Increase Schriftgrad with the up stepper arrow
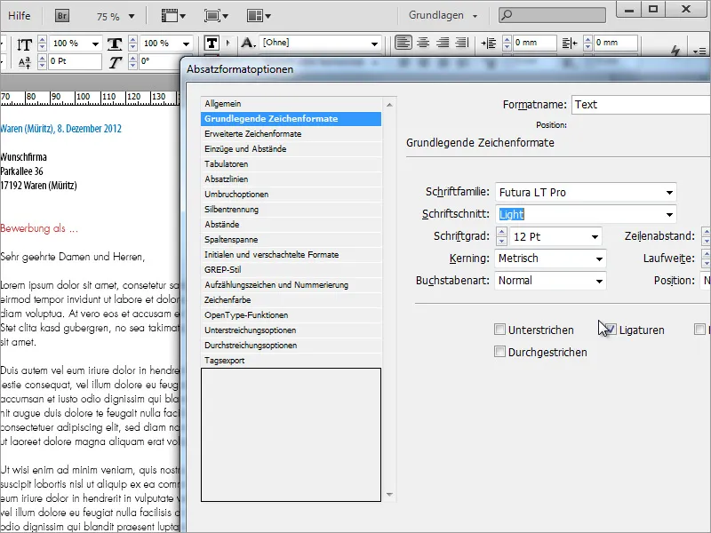This screenshot has width=711, height=533. [502, 232]
